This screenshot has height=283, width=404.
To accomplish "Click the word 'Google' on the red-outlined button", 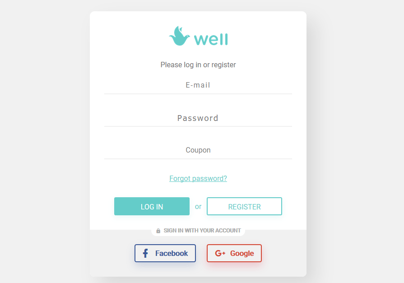I will point(242,253).
